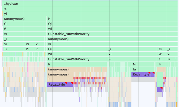Select the xi frame under the wide _i

tap(132, 54)
